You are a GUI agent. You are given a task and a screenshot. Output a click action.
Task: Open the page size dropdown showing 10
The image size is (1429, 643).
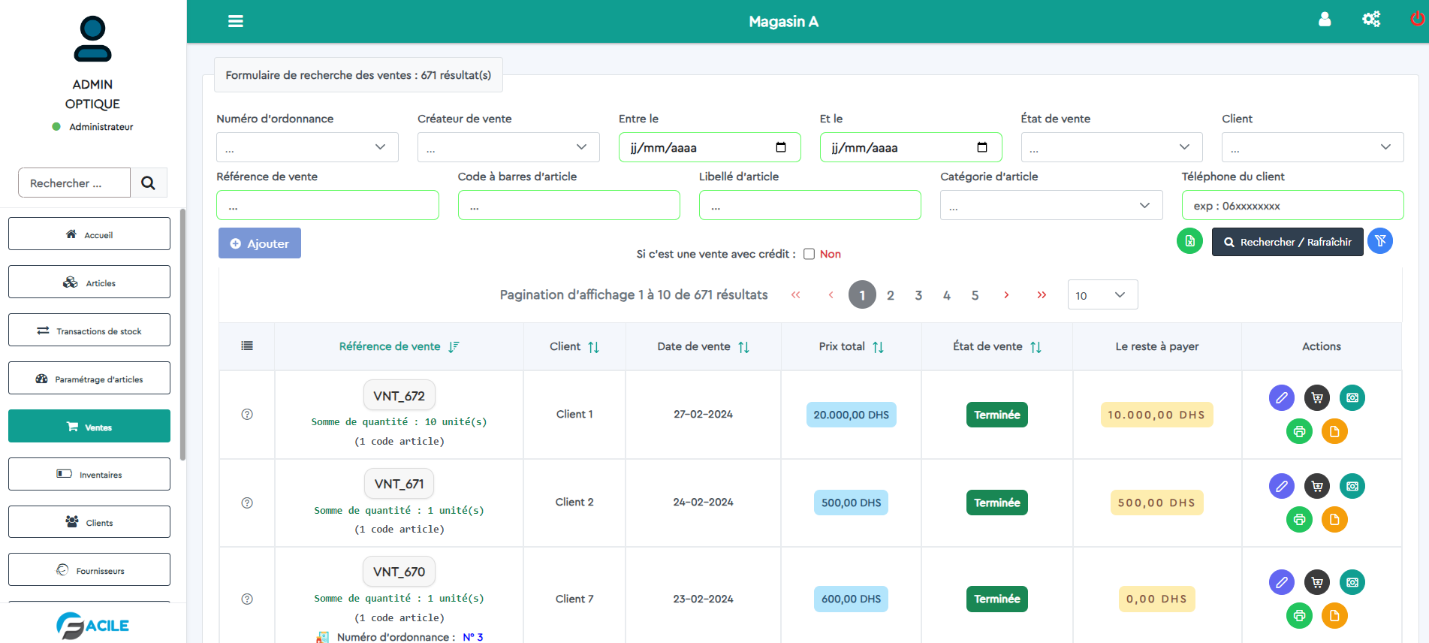1102,295
